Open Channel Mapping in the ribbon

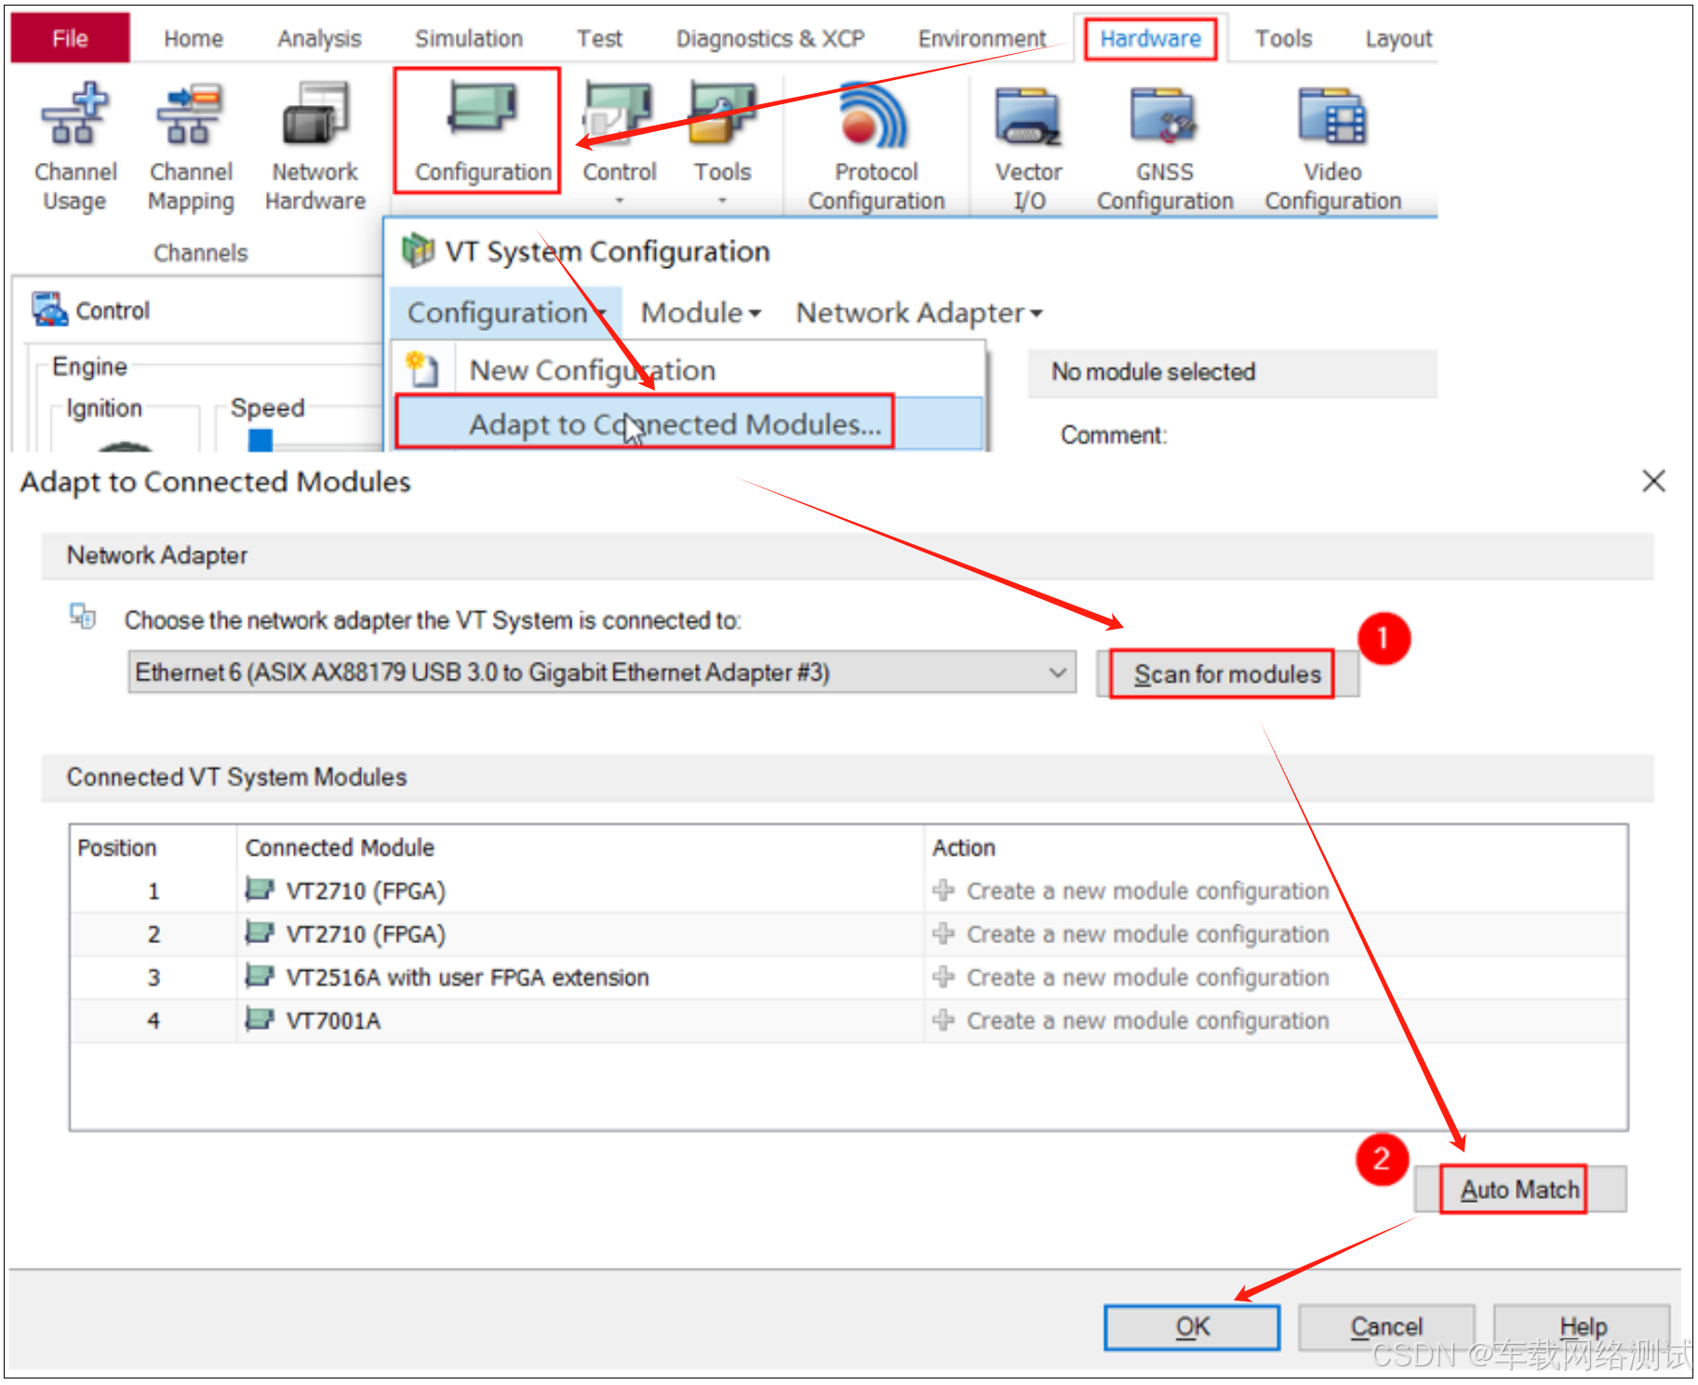click(x=191, y=147)
